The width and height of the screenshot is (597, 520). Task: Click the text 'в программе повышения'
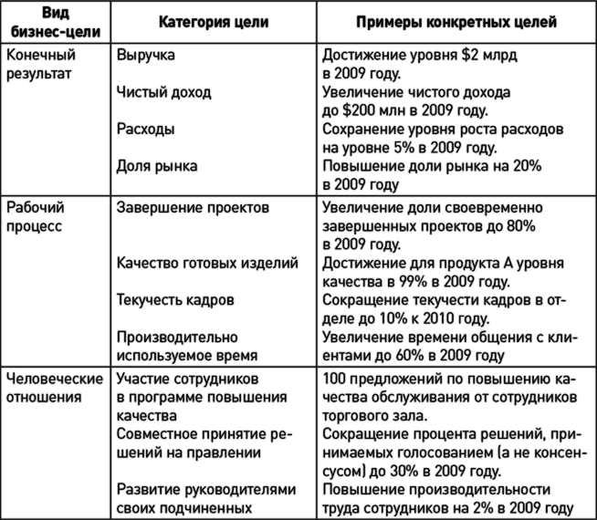[x=202, y=397]
